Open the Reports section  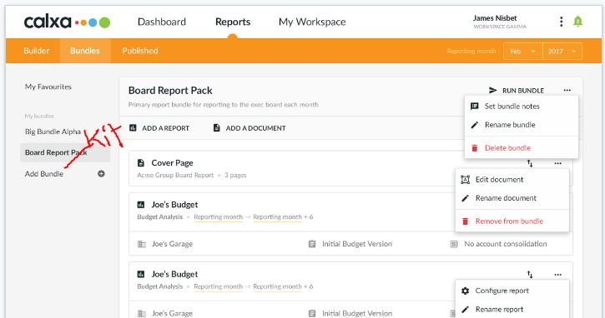click(x=233, y=22)
